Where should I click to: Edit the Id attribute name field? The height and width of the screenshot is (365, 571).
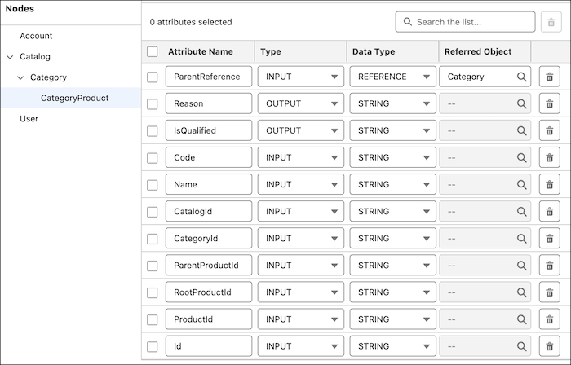pyautogui.click(x=209, y=345)
